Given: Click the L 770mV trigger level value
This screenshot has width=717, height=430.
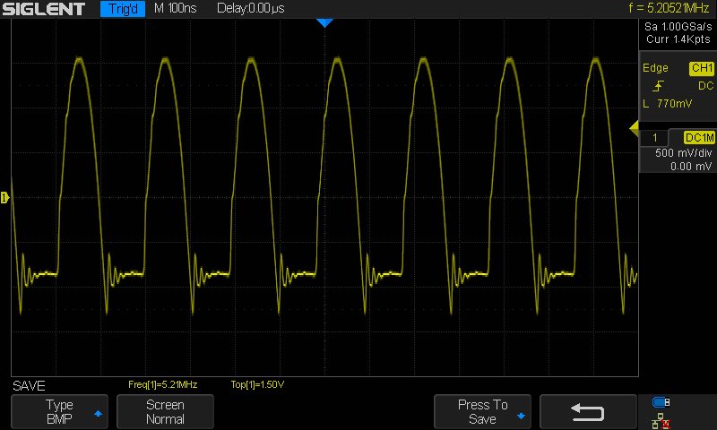Looking at the screenshot, I should pos(668,104).
